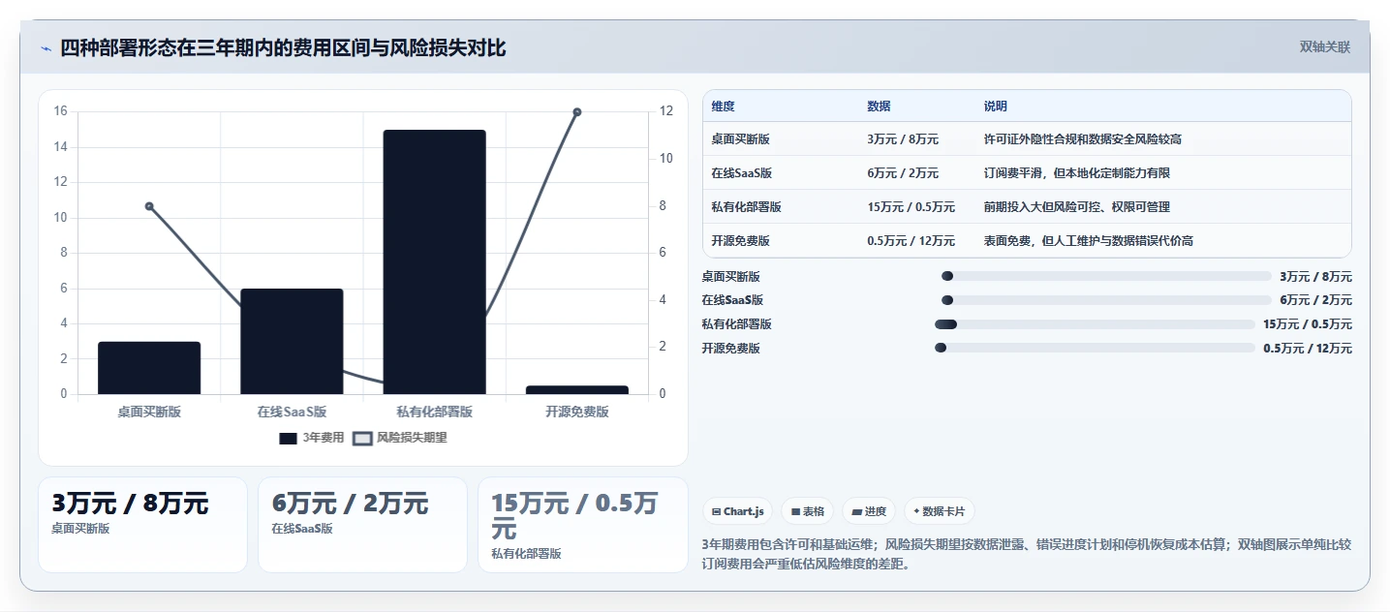Click the 说明 column header

coord(995,107)
